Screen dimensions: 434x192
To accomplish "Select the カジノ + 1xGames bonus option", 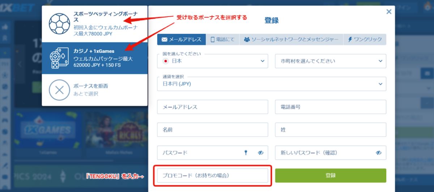I will [x=95, y=58].
